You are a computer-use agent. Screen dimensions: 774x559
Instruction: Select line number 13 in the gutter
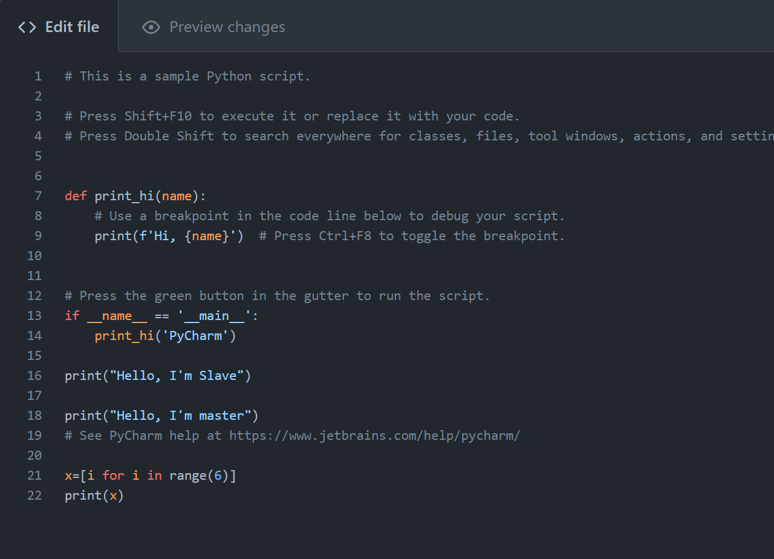34,316
